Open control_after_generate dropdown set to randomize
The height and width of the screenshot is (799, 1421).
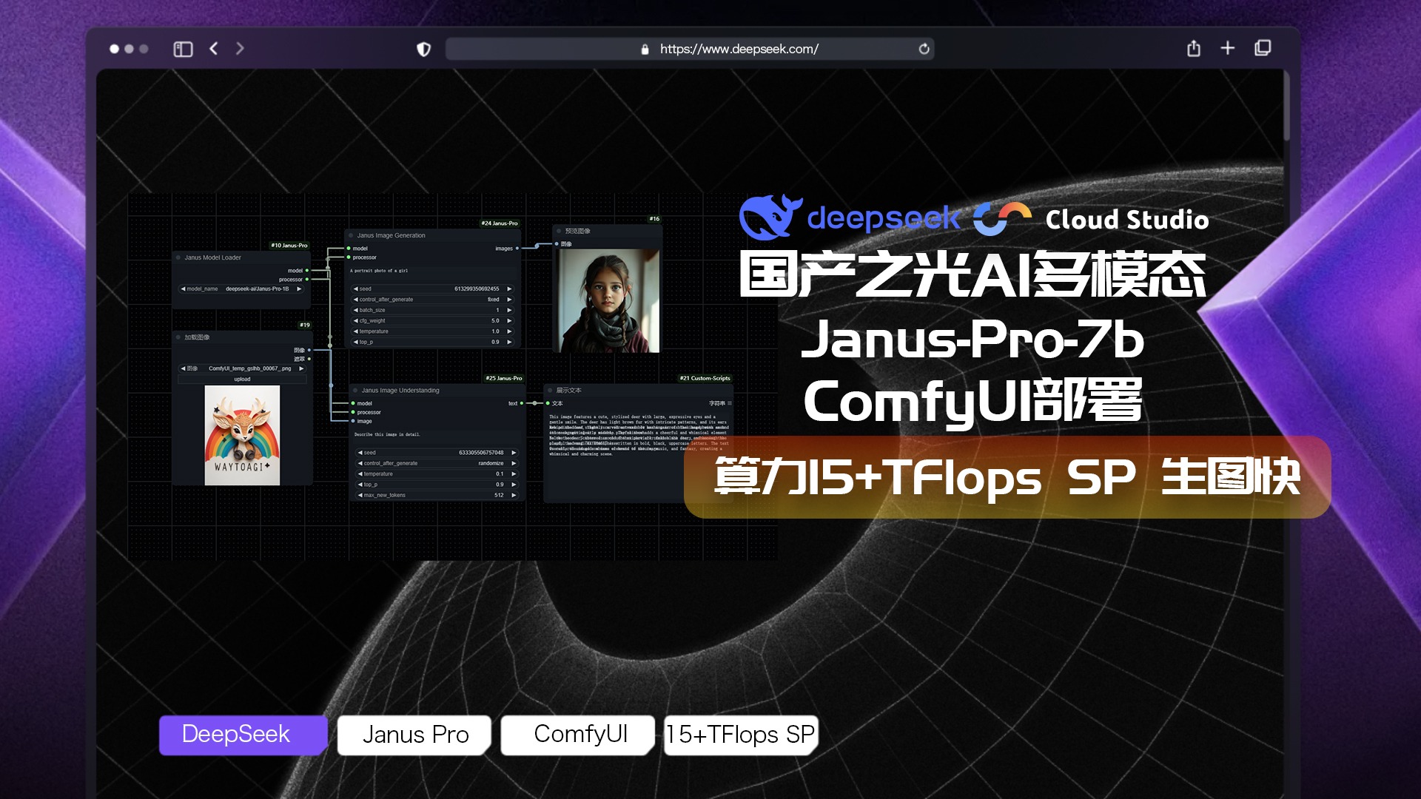tap(437, 463)
